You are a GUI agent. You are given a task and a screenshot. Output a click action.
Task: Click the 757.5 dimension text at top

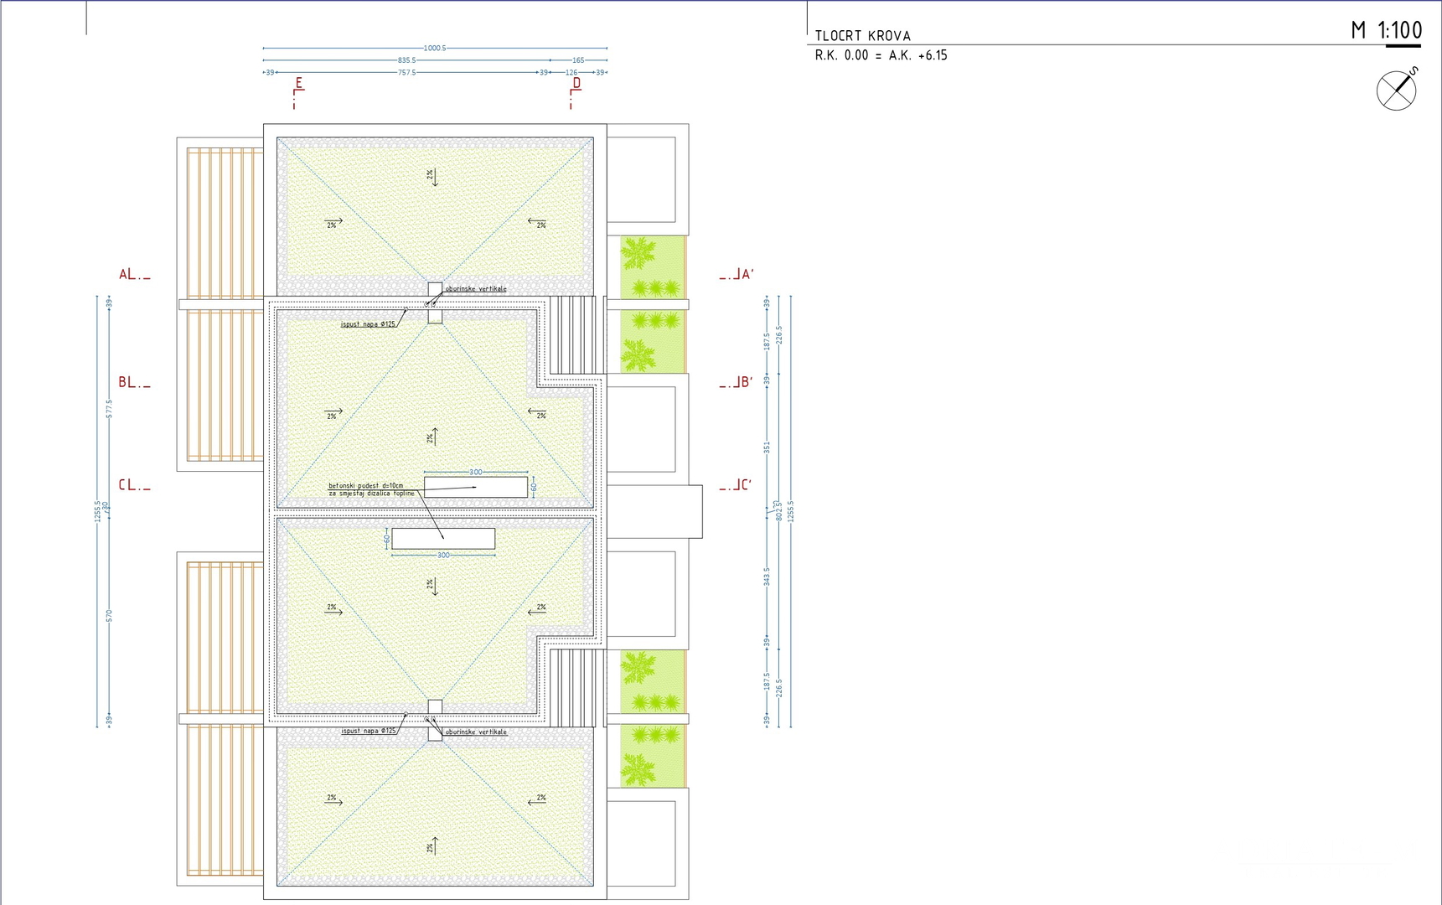406,73
